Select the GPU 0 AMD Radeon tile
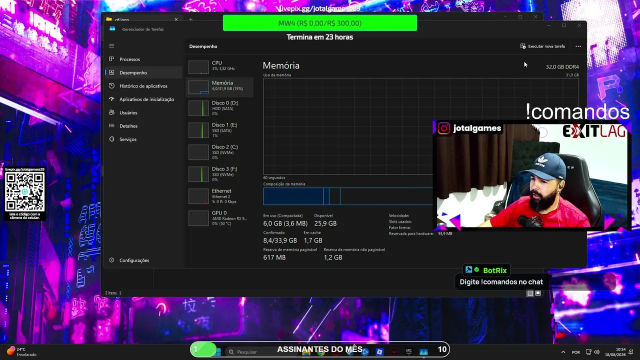Image resolution: width=640 pixels, height=360 pixels. (219, 218)
